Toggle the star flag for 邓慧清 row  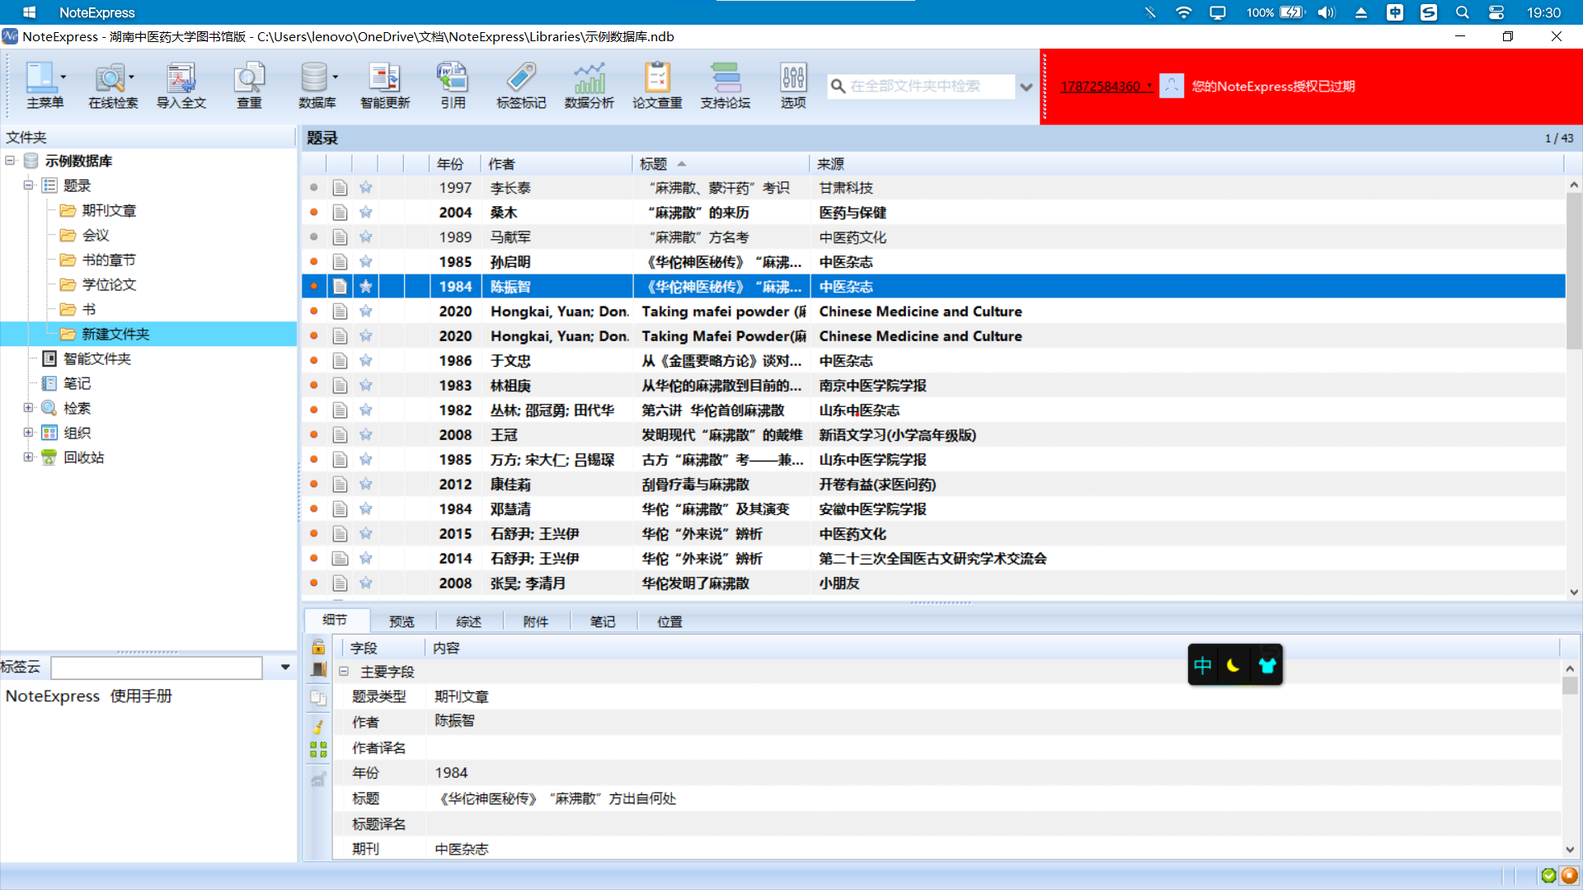pyautogui.click(x=366, y=509)
